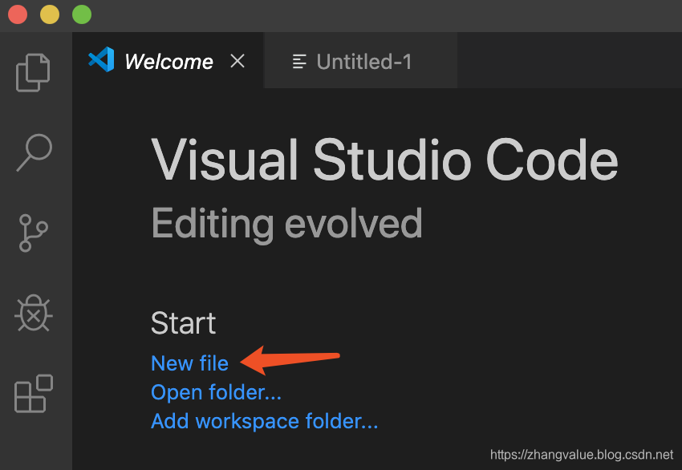Click the red close window button
Viewport: 682px width, 470px height.
click(x=18, y=14)
